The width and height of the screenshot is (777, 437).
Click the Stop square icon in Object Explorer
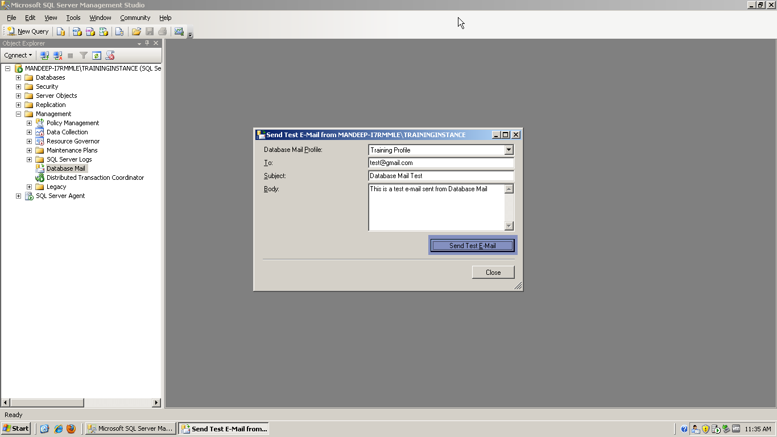tap(71, 55)
